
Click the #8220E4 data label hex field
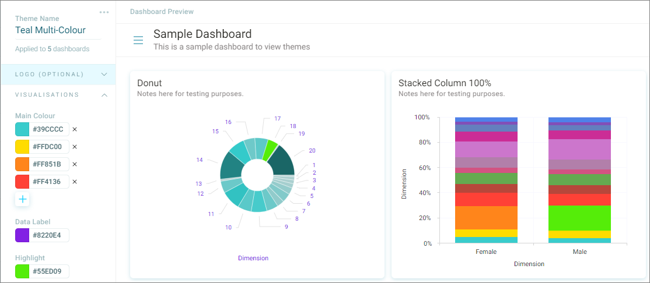[x=50, y=235]
